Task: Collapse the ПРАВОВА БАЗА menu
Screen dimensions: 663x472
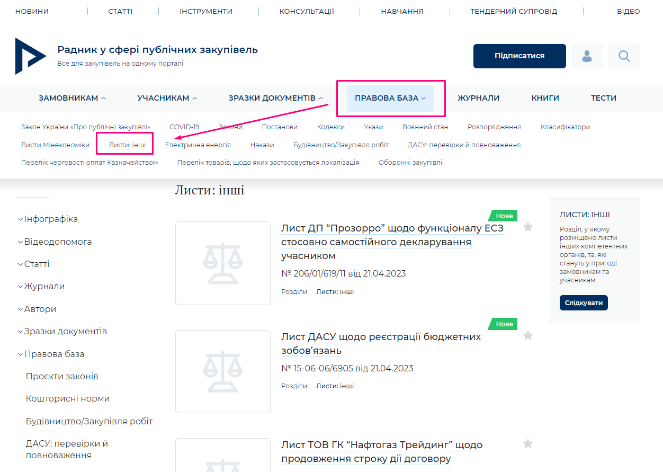Action: click(x=390, y=98)
